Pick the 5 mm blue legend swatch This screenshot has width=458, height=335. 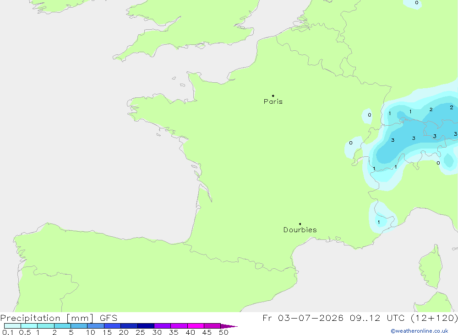click(x=79, y=326)
